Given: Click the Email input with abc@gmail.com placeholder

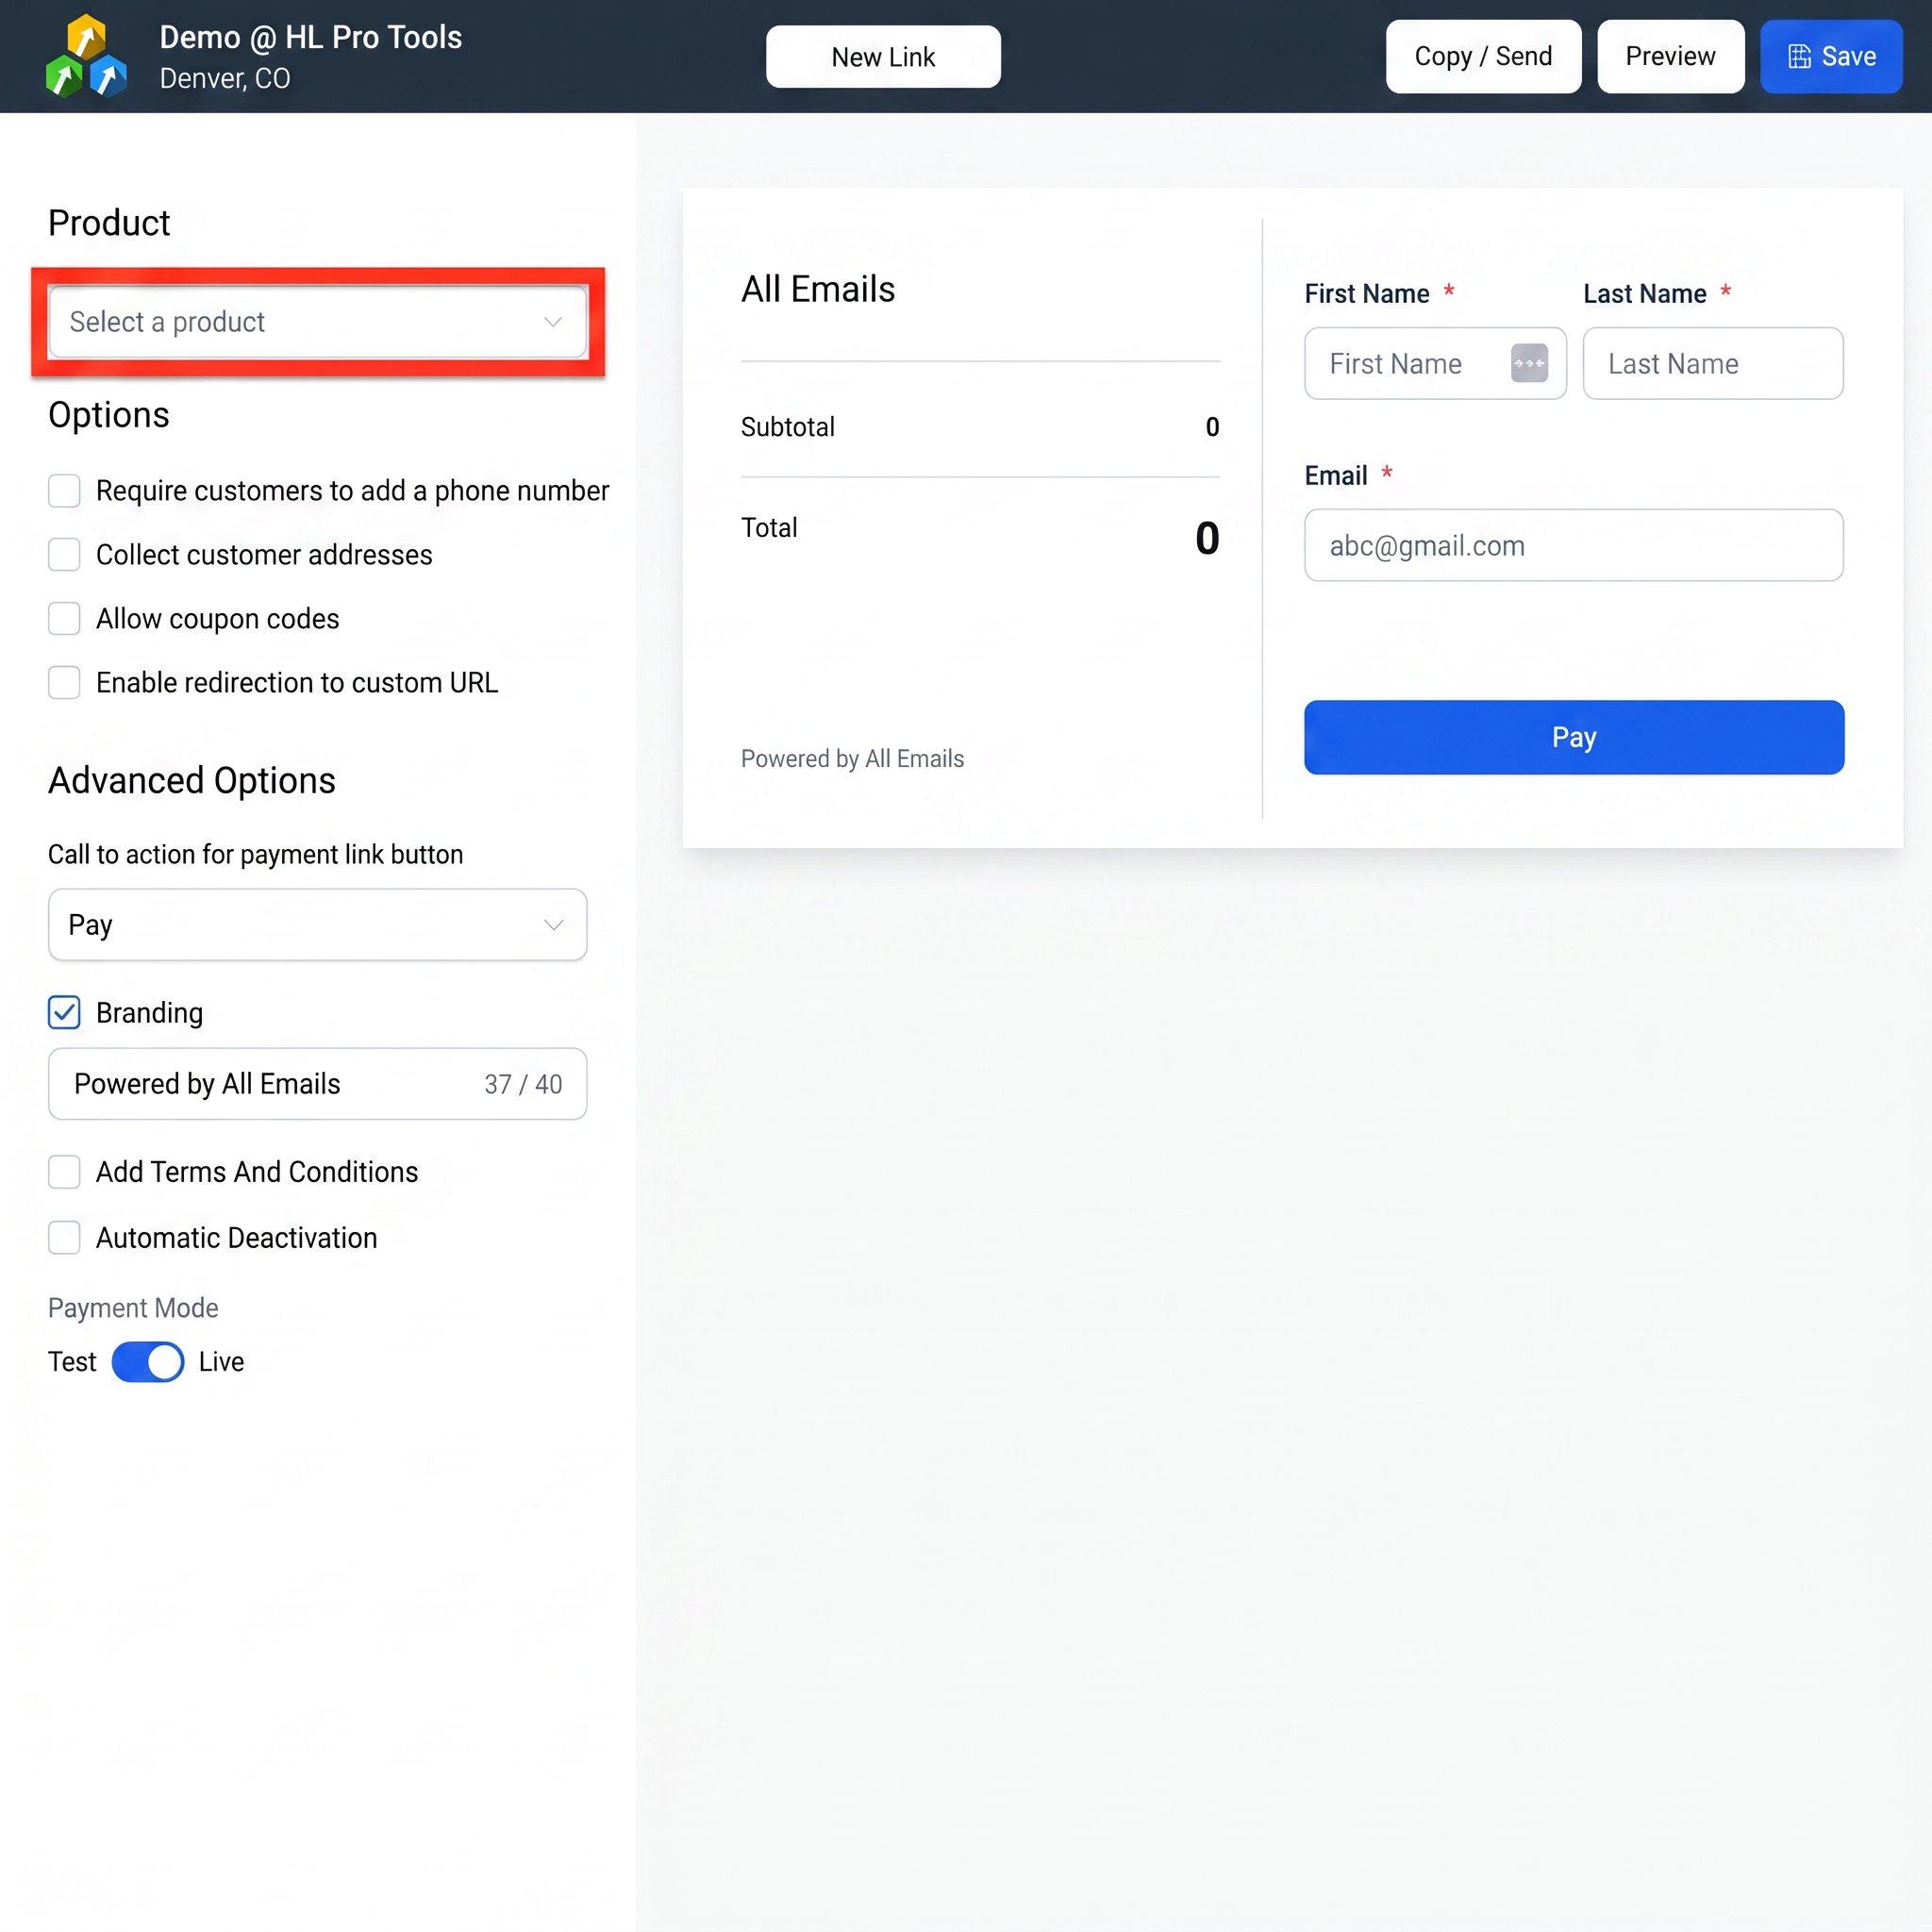Looking at the screenshot, I should pos(1574,545).
